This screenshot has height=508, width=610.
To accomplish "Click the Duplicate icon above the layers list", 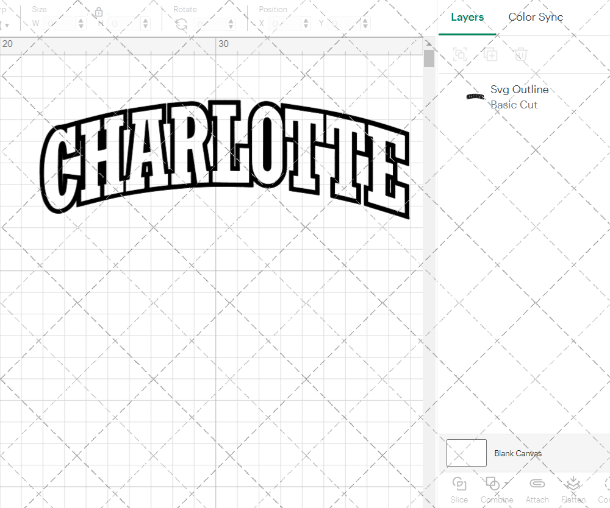I will pos(490,54).
